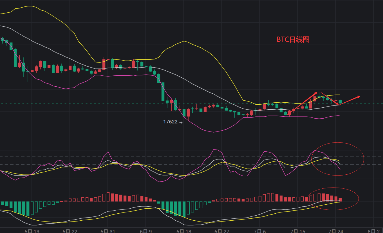Viewport: 383px width, 233px height.
Task: Click the 5月 22 date label
Action: click(x=70, y=231)
